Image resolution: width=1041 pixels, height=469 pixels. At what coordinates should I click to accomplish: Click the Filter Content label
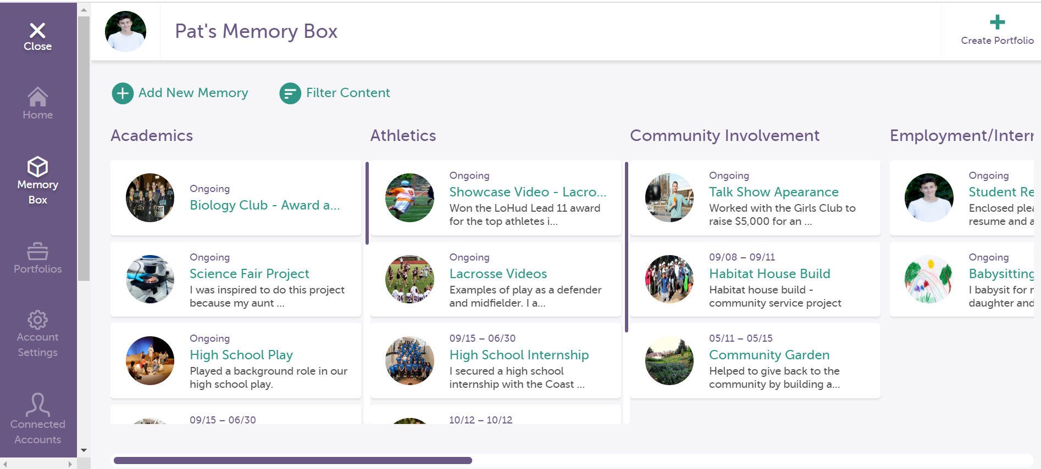pyautogui.click(x=348, y=93)
